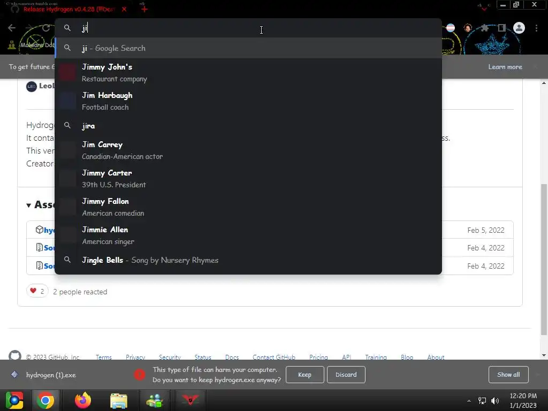Open the Contact GitHub footer link
This screenshot has height=411, width=548.
coord(274,357)
